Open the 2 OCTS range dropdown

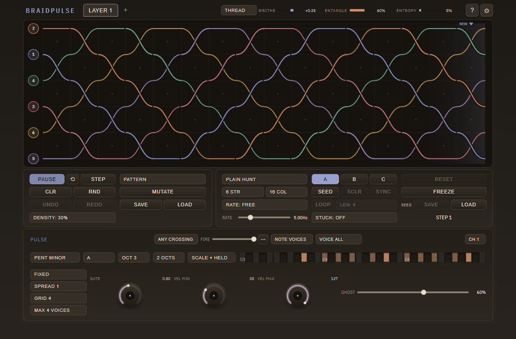click(169, 257)
